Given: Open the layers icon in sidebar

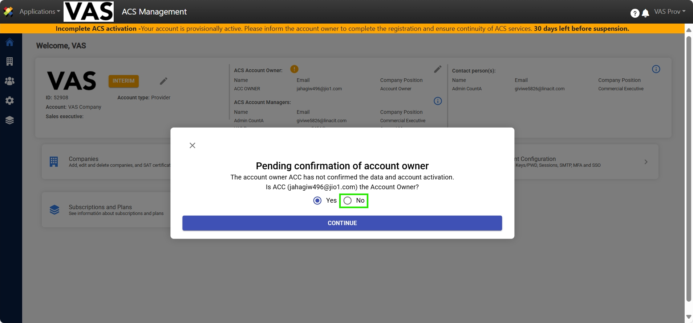Looking at the screenshot, I should tap(10, 120).
